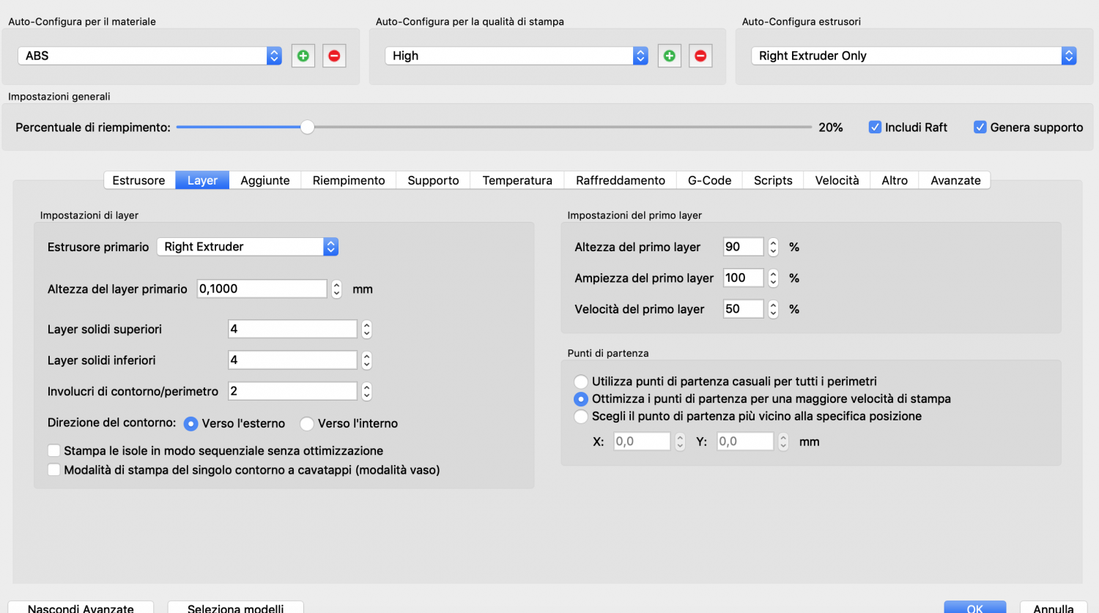This screenshot has width=1099, height=613.
Task: Click red minus icon next to ABS material
Action: pos(334,56)
